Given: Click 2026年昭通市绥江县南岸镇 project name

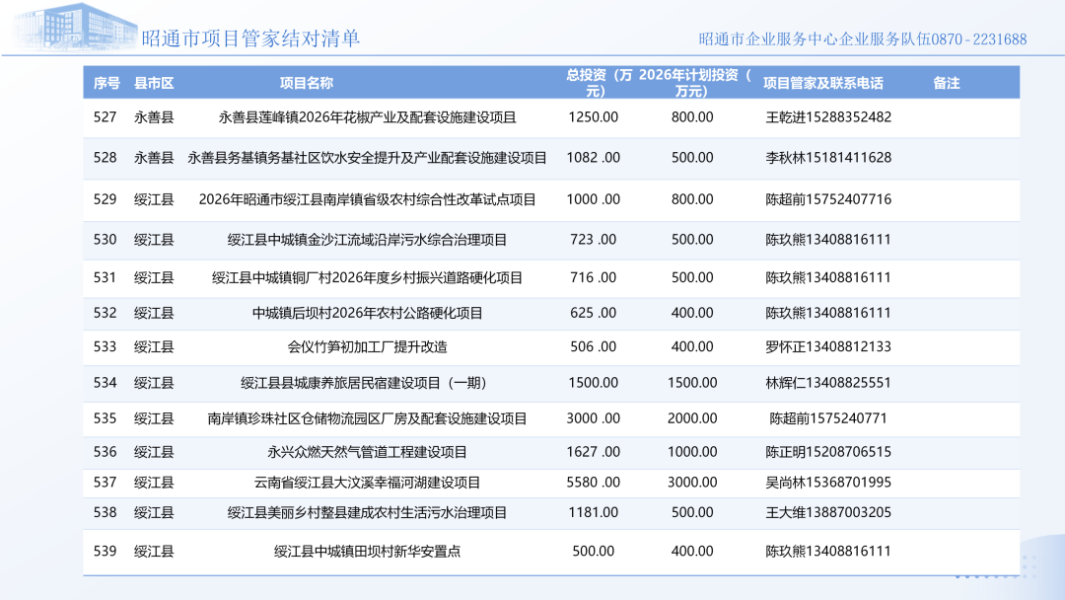Looking at the screenshot, I should tap(368, 199).
